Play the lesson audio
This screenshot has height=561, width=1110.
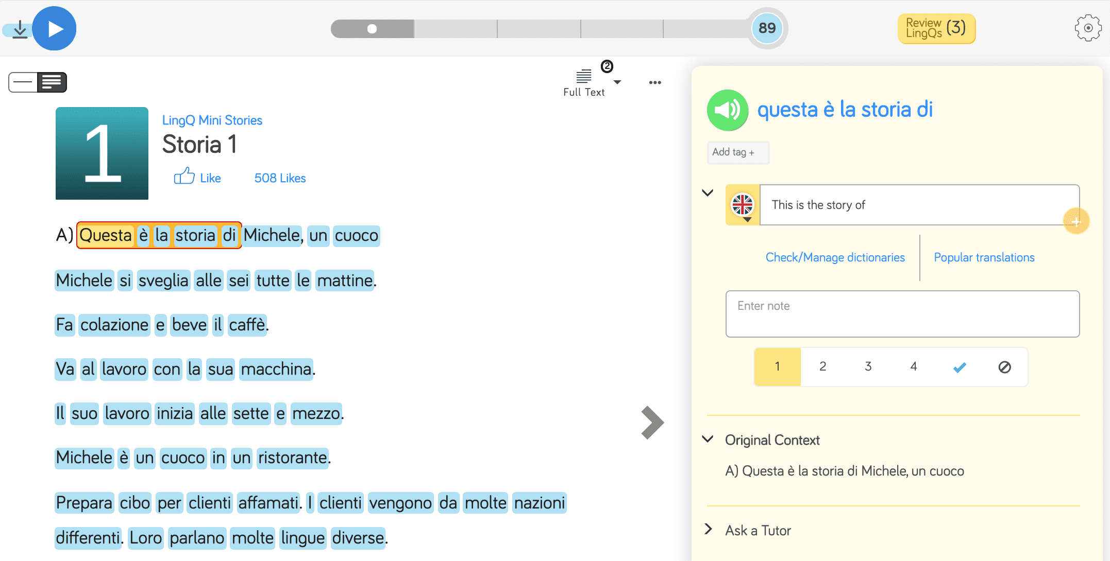pos(54,29)
